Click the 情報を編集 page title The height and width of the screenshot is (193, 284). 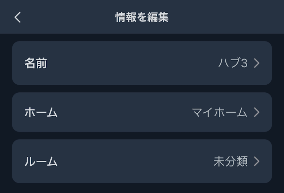coord(142,17)
